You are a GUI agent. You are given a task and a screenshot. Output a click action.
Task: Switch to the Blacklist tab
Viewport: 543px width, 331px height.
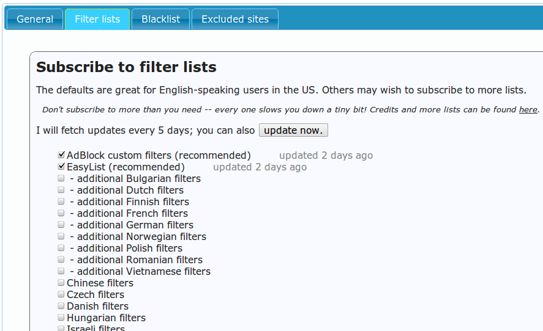[160, 19]
